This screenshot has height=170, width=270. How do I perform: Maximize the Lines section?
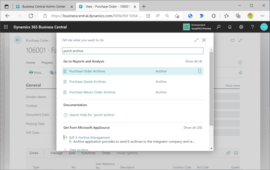pos(236,153)
